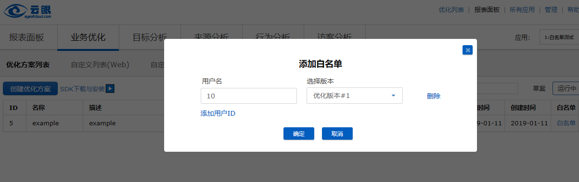Toggle the 运行中 status filter
This screenshot has height=182, width=579.
tap(566, 88)
